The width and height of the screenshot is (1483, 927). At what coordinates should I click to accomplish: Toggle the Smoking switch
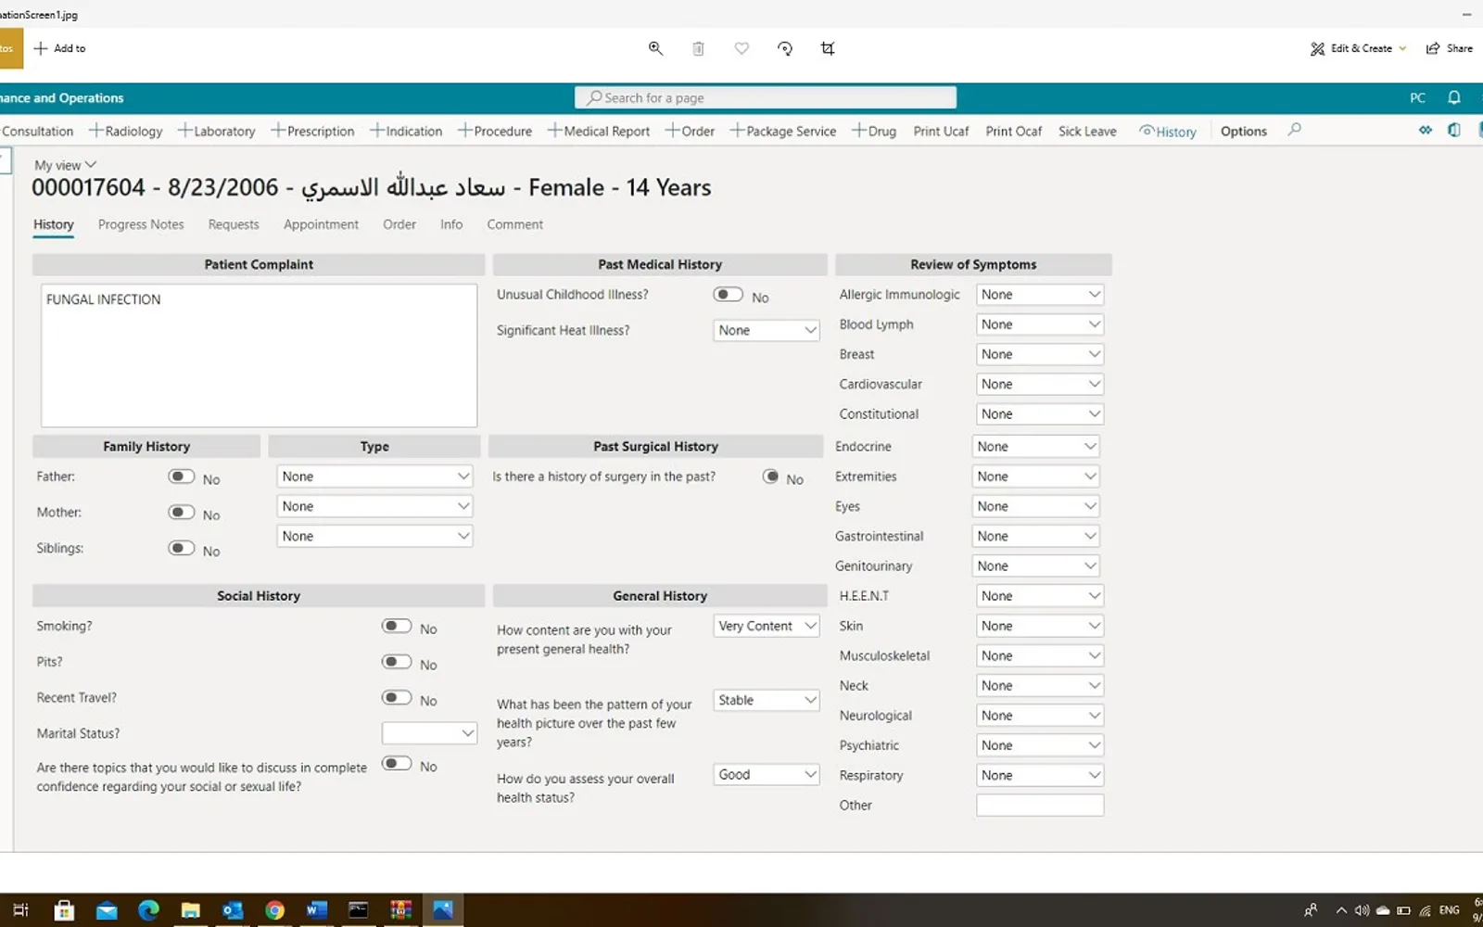[x=397, y=626]
